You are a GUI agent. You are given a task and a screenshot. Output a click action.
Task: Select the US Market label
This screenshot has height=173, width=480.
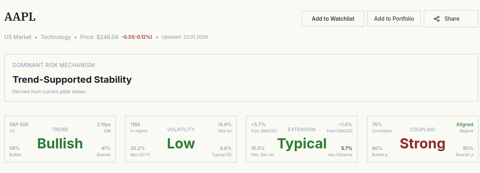pyautogui.click(x=18, y=37)
